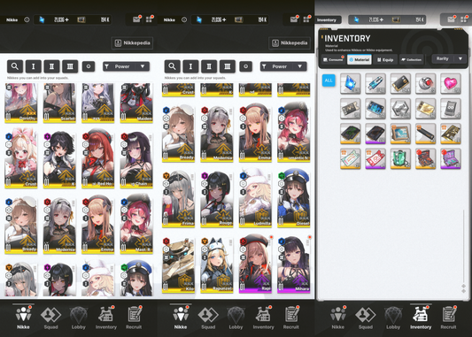Switch to Consume tab in Inventory
Viewport: 472px width, 337px height.
point(333,59)
